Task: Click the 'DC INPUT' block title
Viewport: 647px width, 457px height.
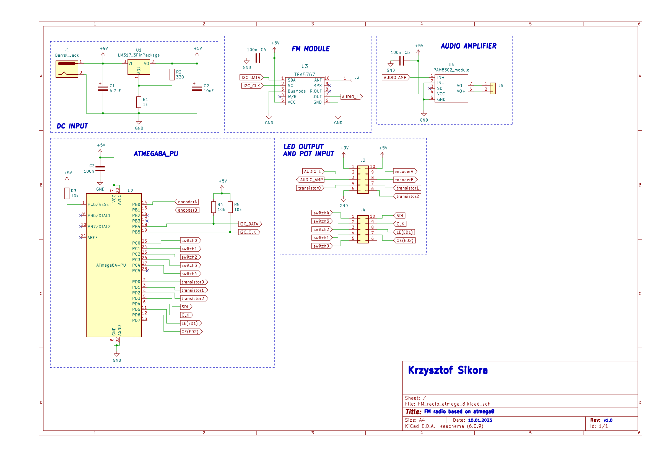Action: [72, 126]
